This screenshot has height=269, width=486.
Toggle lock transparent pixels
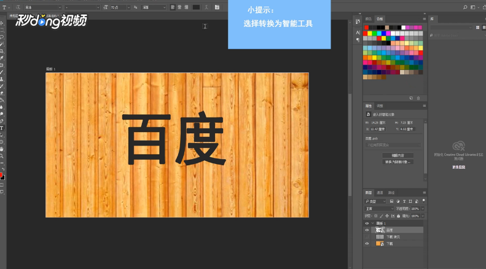pos(375,216)
